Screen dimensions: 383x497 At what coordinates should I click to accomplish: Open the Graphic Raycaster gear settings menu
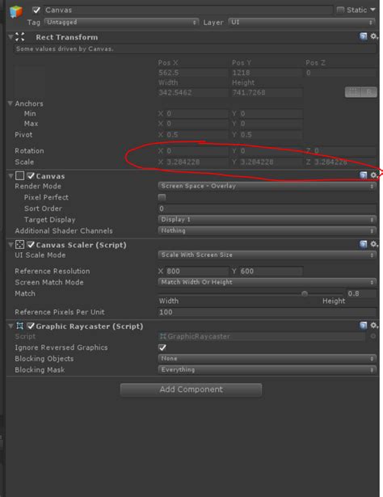[x=374, y=326]
